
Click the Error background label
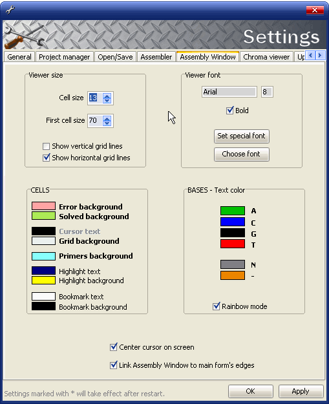(x=90, y=207)
